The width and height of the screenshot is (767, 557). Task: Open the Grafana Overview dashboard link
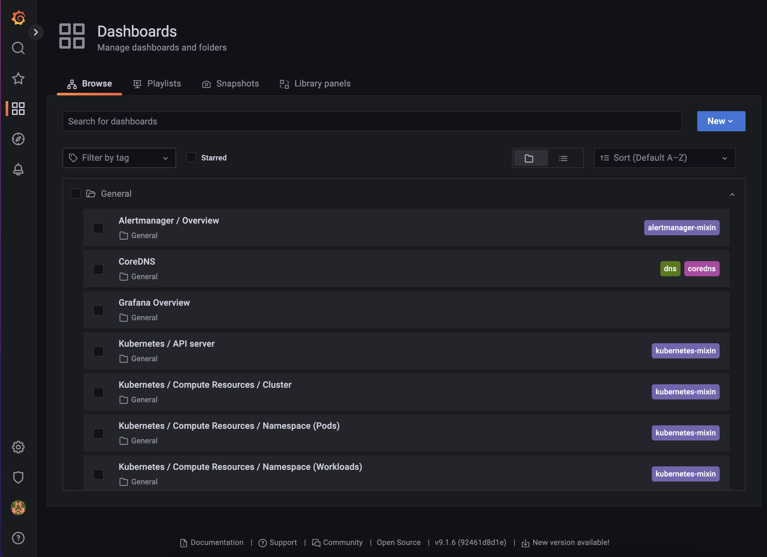[154, 302]
